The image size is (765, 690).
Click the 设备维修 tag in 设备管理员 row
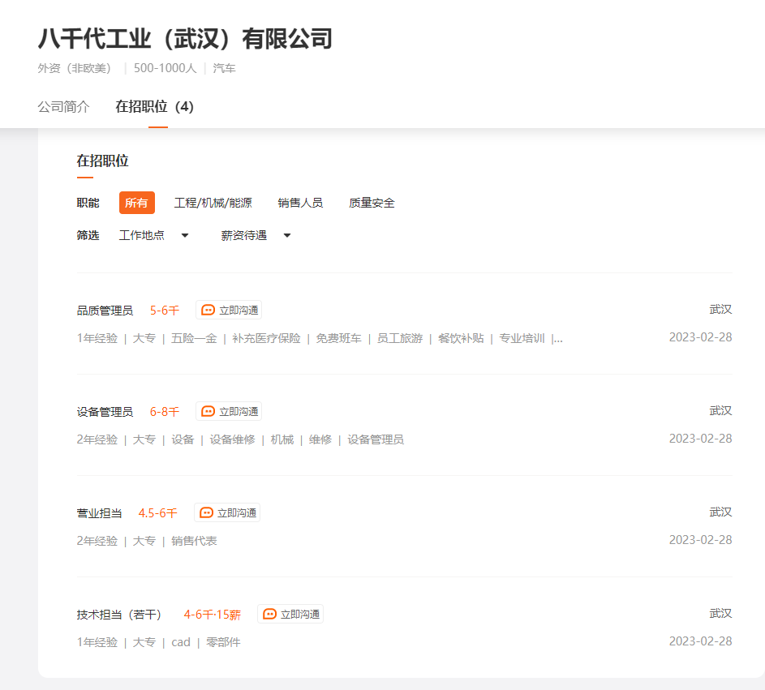[232, 439]
